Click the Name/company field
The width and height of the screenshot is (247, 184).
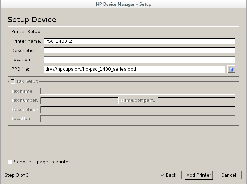196,100
